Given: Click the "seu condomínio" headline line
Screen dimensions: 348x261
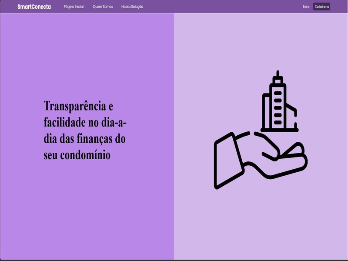Looking at the screenshot, I should [x=77, y=155].
